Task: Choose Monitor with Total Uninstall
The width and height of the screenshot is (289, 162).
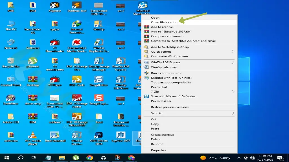Action: tap(189, 78)
